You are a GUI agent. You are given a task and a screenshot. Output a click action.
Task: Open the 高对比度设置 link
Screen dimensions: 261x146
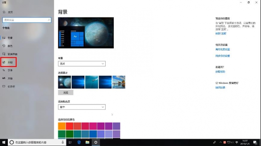tap(223, 49)
